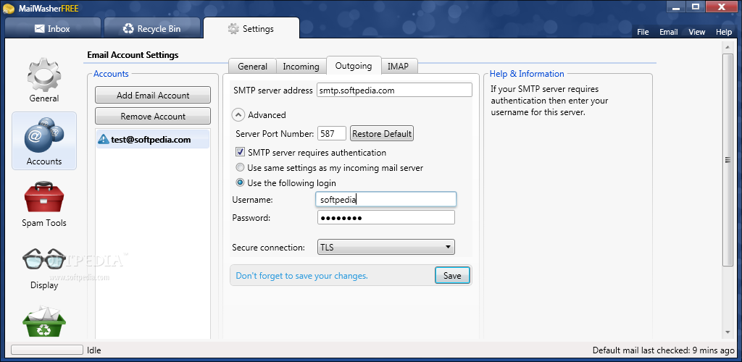Open the Secure connection TLS dropdown
The height and width of the screenshot is (362, 742).
pyautogui.click(x=385, y=248)
